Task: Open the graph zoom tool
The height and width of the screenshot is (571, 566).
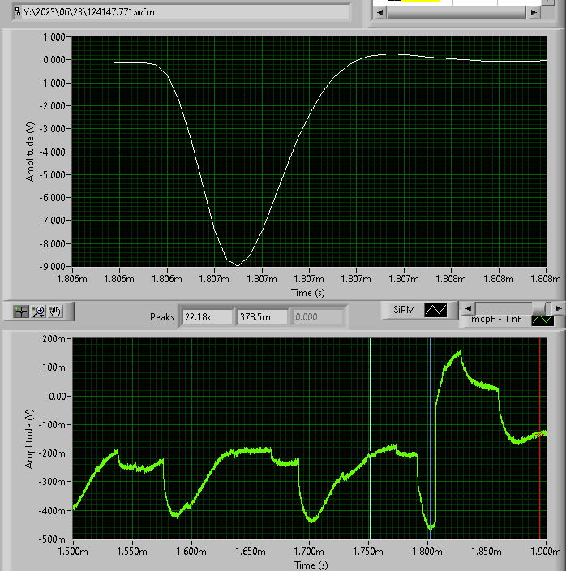Action: pos(38,311)
